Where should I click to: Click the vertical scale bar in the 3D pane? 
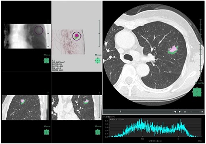(x=99, y=34)
